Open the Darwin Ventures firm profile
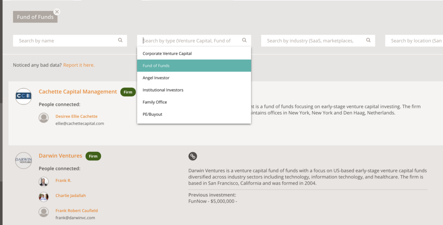The width and height of the screenshot is (443, 225). (x=60, y=155)
